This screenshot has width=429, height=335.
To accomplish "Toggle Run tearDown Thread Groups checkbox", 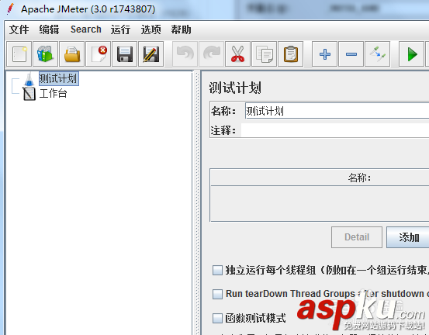I will point(217,294).
